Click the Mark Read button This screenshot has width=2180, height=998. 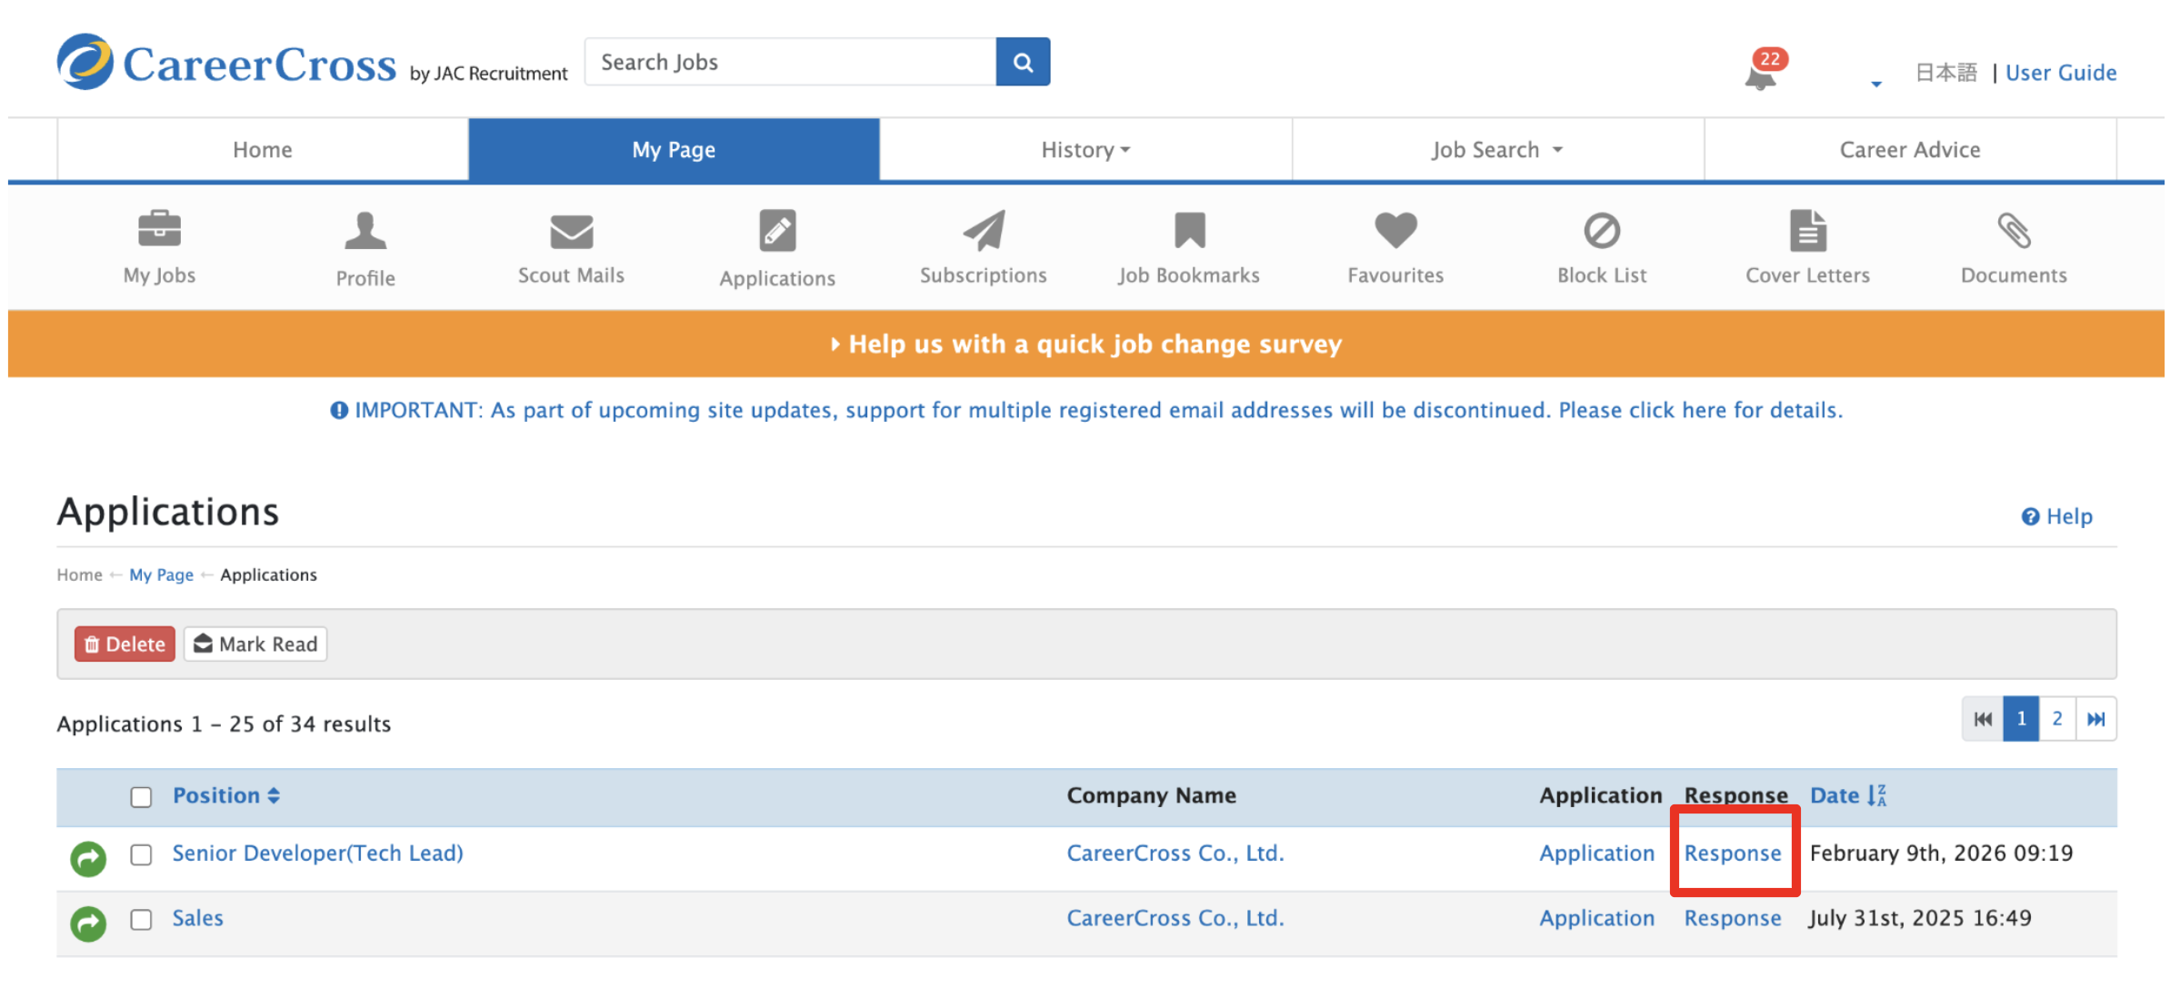pos(255,644)
